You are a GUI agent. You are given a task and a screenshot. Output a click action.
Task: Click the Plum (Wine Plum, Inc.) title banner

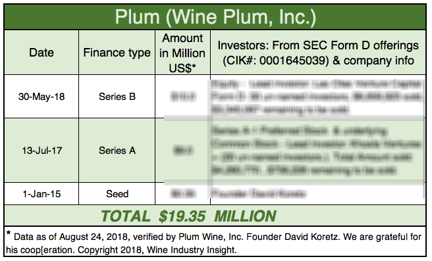pyautogui.click(x=215, y=17)
